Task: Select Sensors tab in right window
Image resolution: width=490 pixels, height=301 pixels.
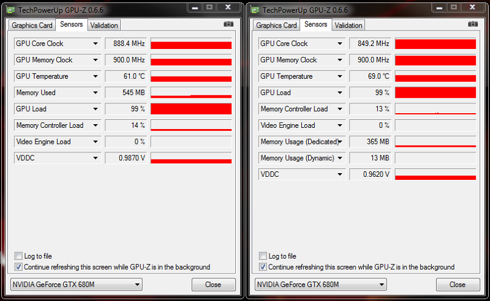Action: pos(315,24)
